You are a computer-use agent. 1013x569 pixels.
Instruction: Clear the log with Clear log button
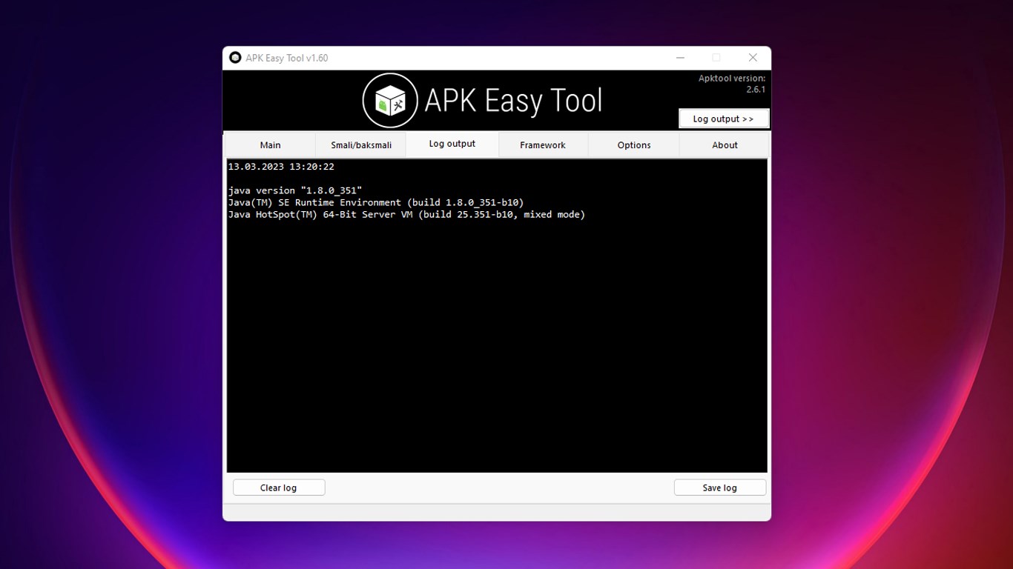pyautogui.click(x=279, y=488)
